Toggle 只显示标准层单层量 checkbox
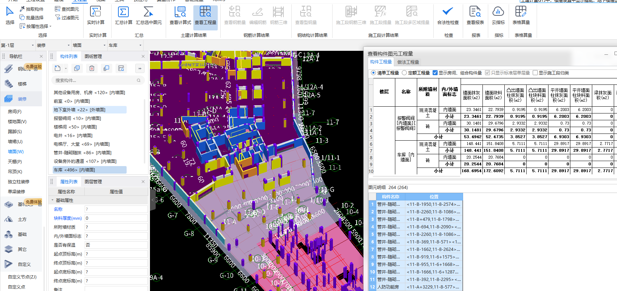 point(488,73)
